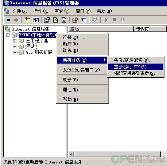Open the Properties toolbar icon
The width and height of the screenshot is (167, 166).
[x=47, y=20]
